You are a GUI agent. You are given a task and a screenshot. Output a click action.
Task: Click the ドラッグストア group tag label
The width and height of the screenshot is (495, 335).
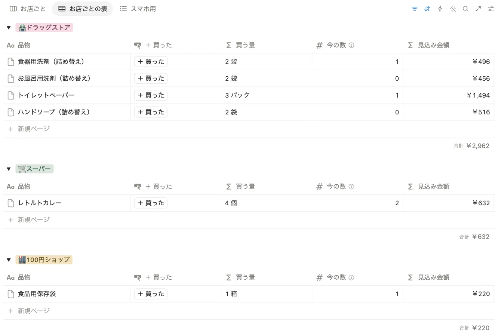[x=44, y=27]
